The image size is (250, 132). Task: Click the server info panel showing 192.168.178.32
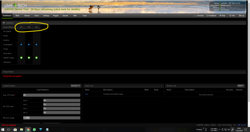(x=228, y=6)
